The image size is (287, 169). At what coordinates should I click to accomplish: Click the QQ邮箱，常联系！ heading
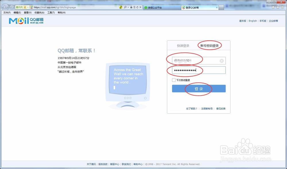point(77,51)
